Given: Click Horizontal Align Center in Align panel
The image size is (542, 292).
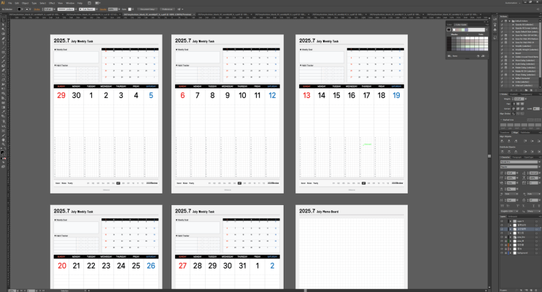Looking at the screenshot, I should click(509, 141).
